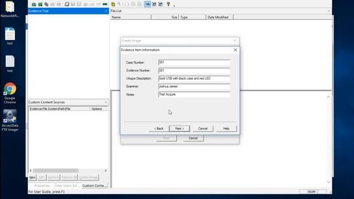The image size is (354, 199).
Task: Click the Add to Custom Content Image icon
Action: tap(86, 4)
